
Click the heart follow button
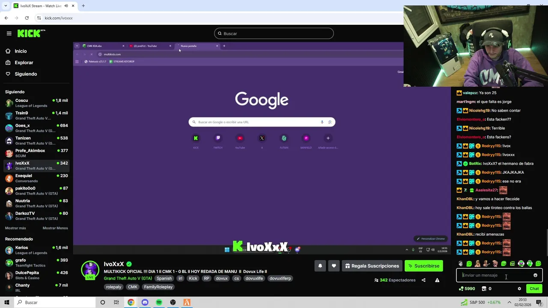coord(334,266)
